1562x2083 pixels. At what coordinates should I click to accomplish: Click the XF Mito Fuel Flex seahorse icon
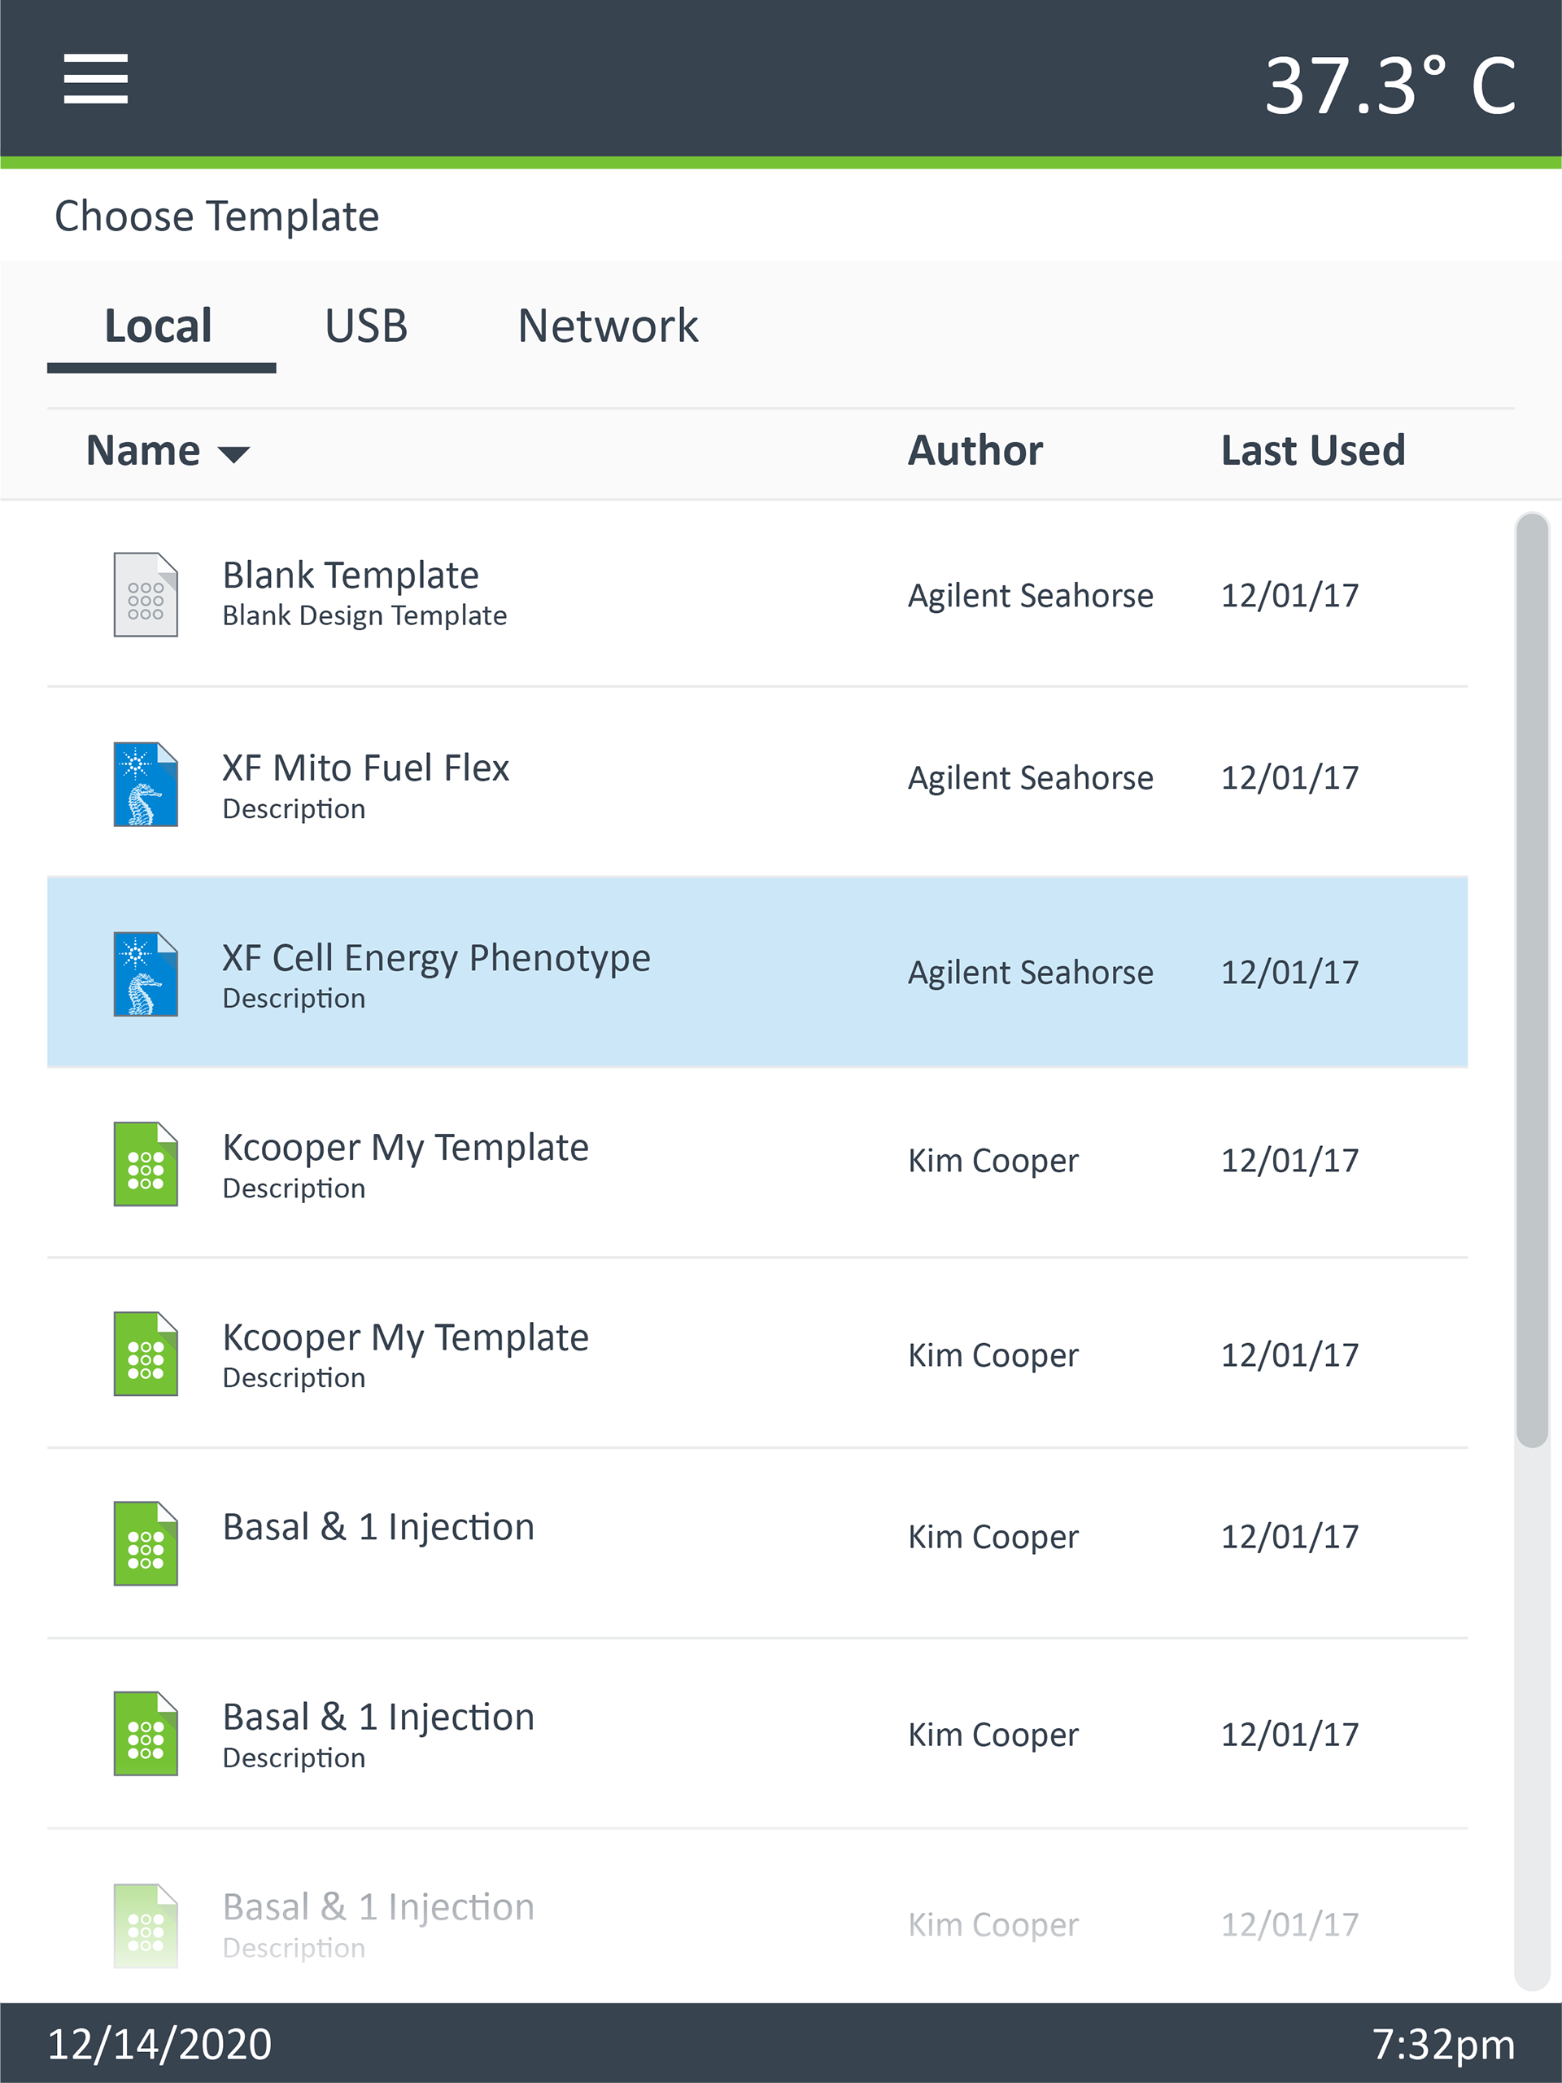tap(146, 785)
